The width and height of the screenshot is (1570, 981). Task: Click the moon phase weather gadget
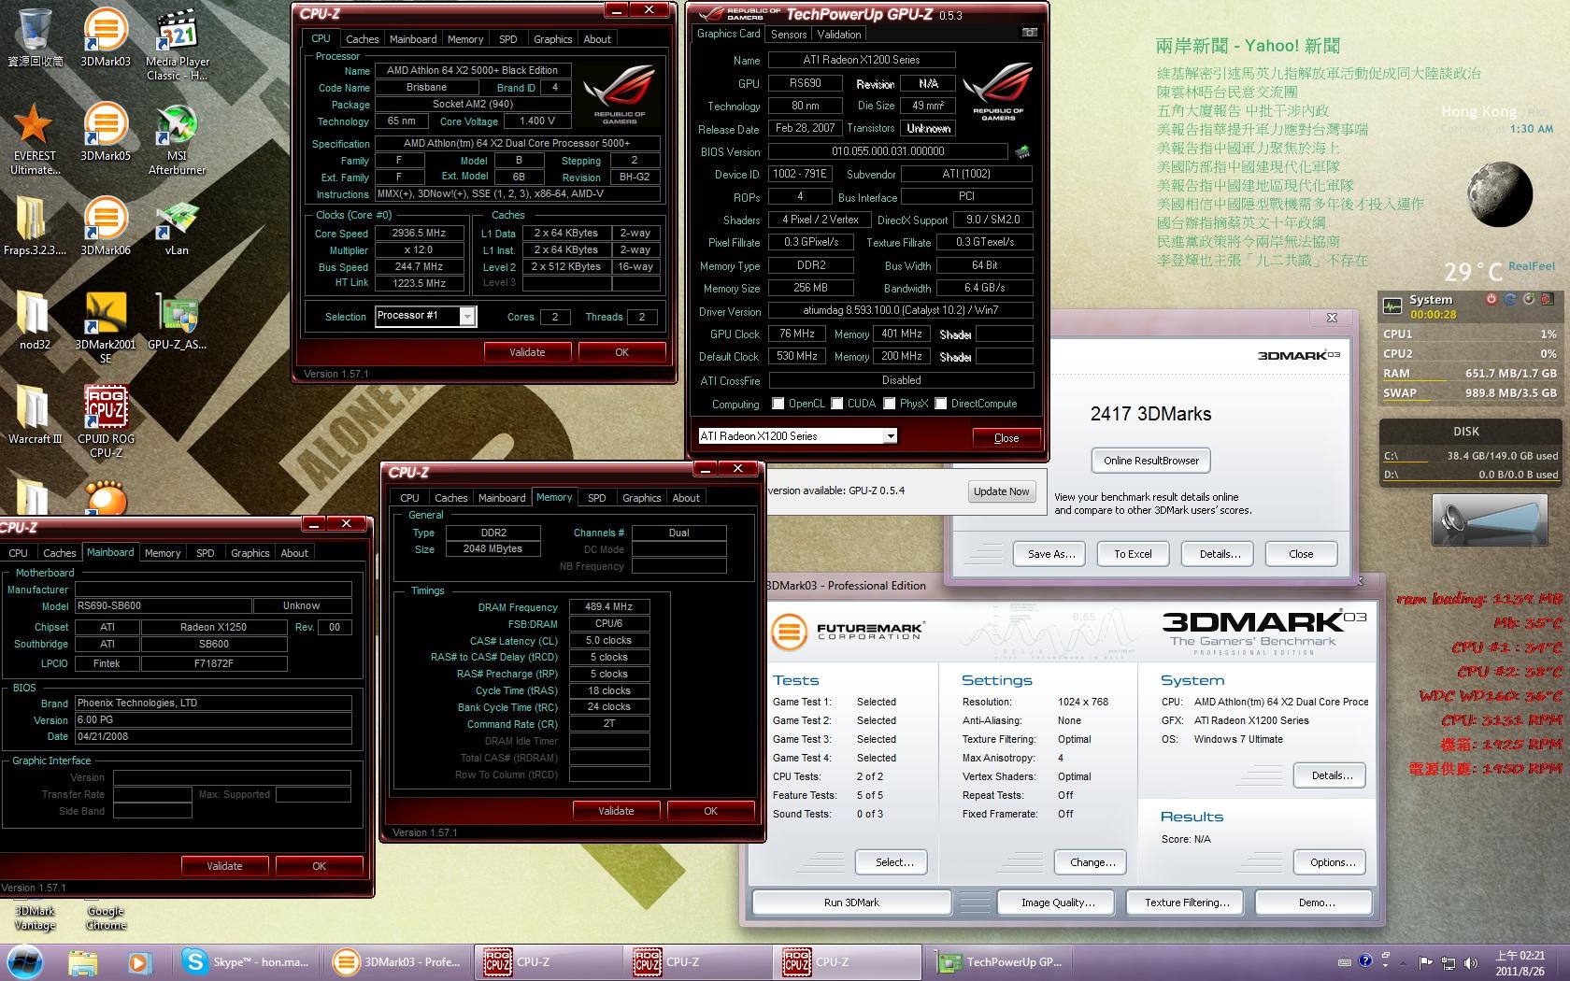point(1500,193)
